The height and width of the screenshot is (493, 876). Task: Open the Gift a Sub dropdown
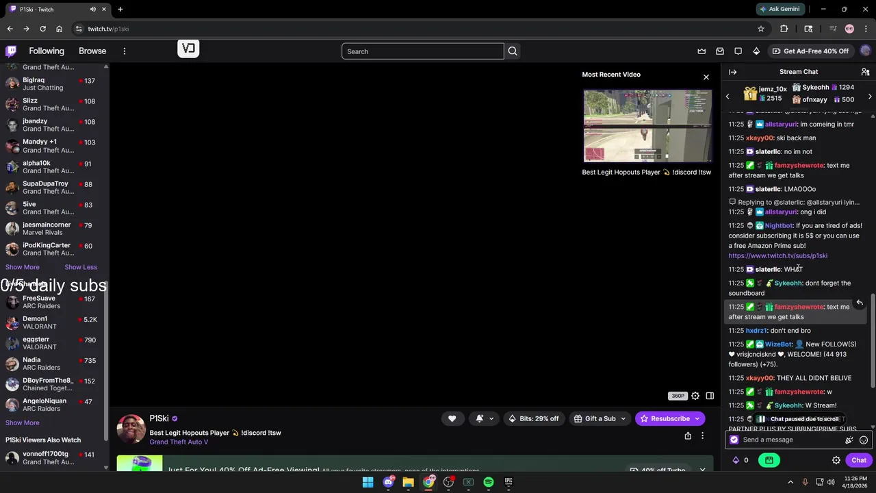click(600, 418)
